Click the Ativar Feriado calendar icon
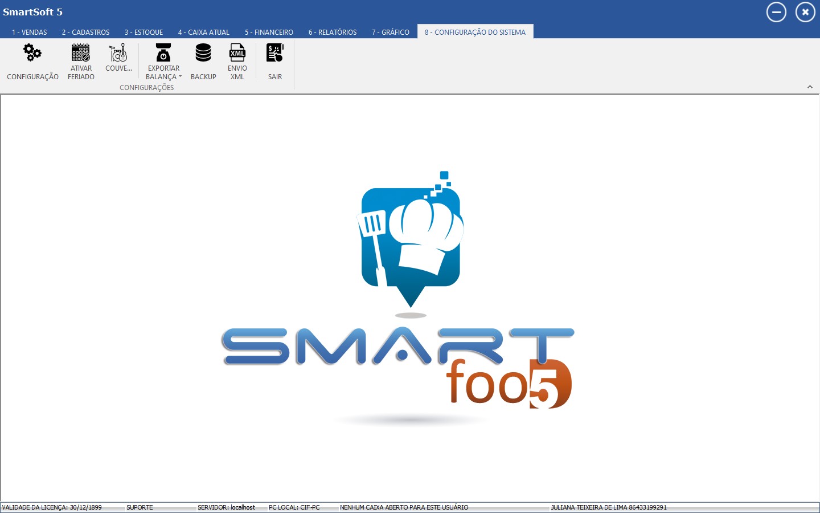 coord(81,53)
